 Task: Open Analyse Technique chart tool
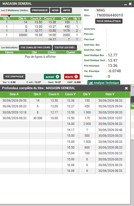pyautogui.click(x=104, y=82)
